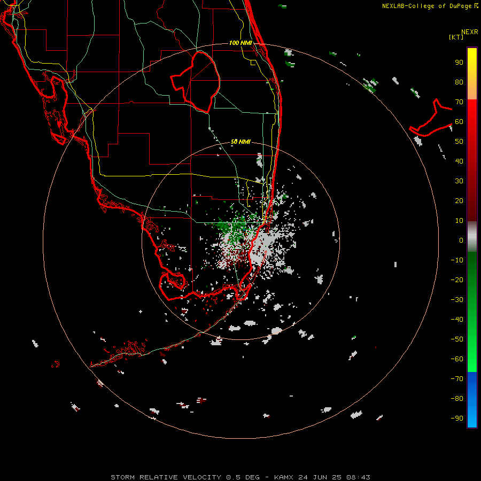Click the -60 value on the velocity scale
The height and width of the screenshot is (481, 481).
tap(457, 359)
